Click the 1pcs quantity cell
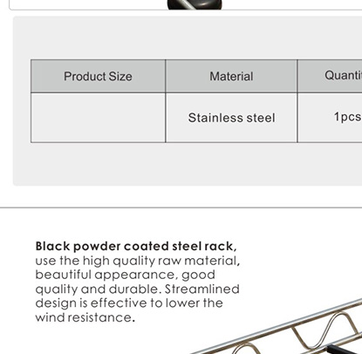362x354 pixels. 330,118
